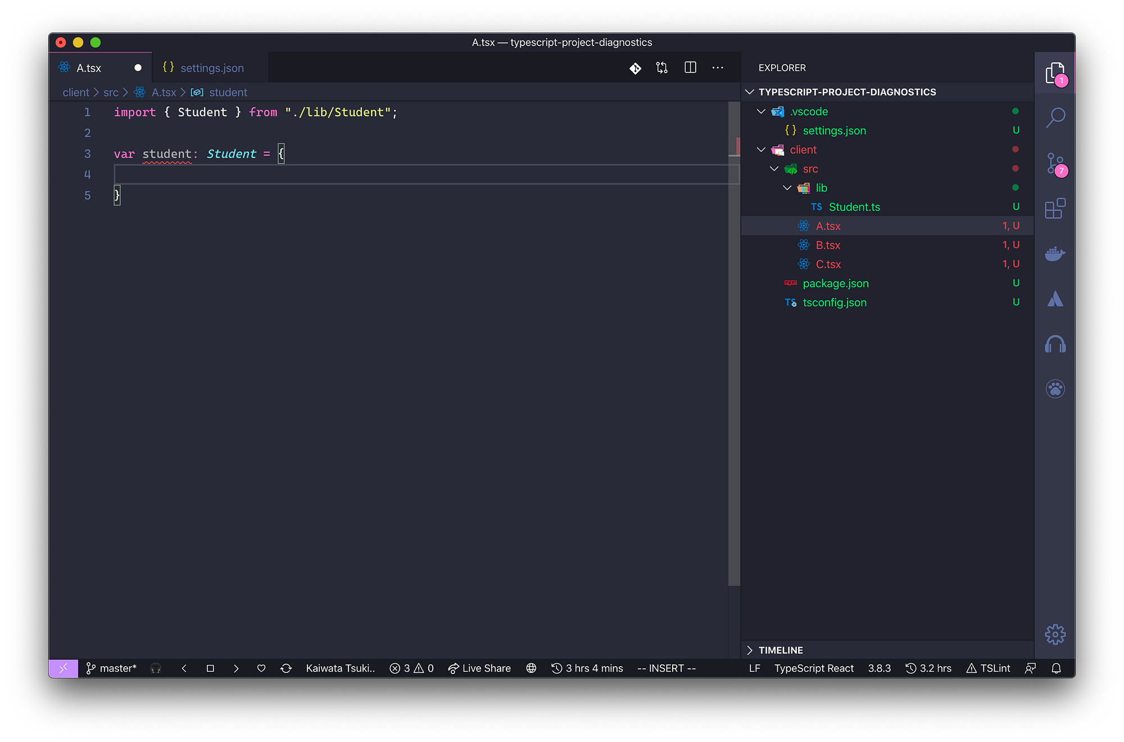The height and width of the screenshot is (742, 1124).
Task: Split the editor into two panes
Action: [x=690, y=67]
